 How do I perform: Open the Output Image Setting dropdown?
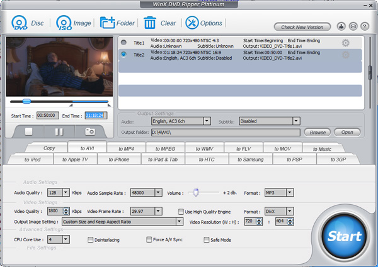[179, 221]
